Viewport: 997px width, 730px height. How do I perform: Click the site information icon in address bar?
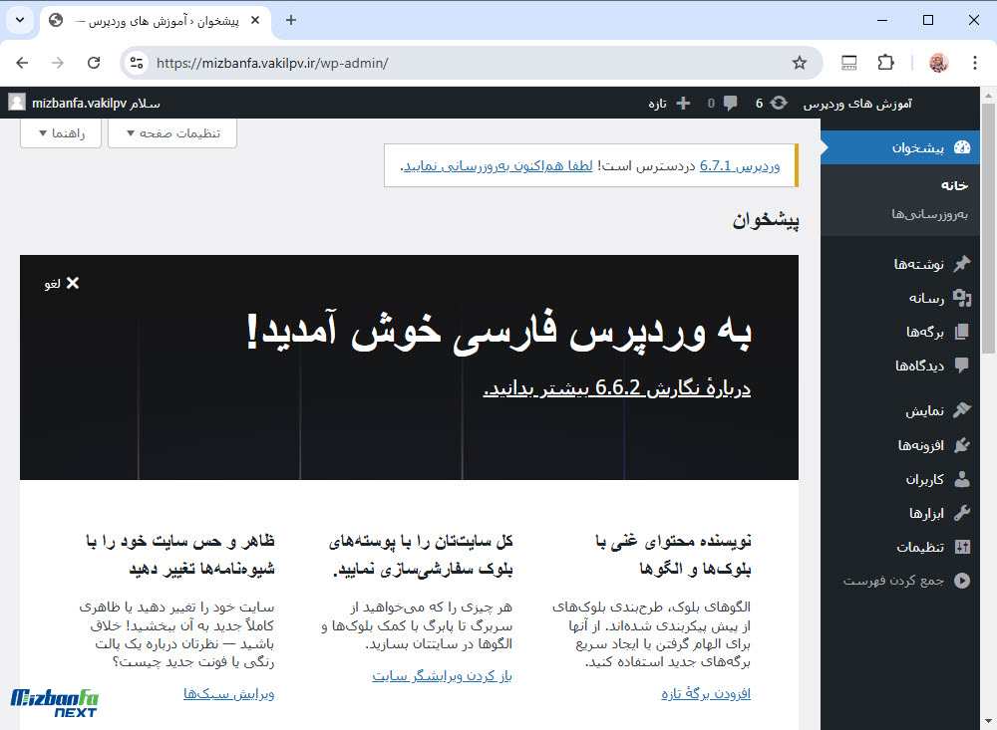(136, 63)
